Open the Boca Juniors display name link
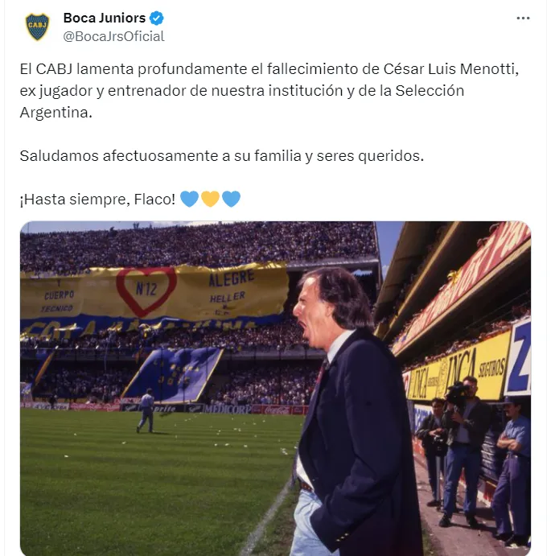551x556 pixels. point(105,18)
